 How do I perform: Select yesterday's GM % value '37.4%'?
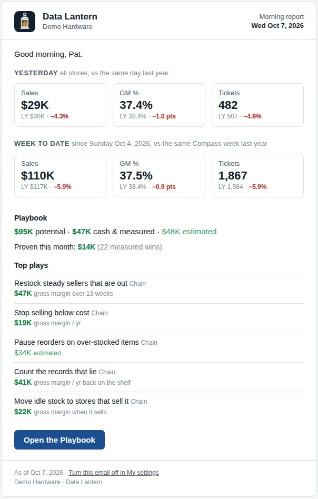coord(136,105)
